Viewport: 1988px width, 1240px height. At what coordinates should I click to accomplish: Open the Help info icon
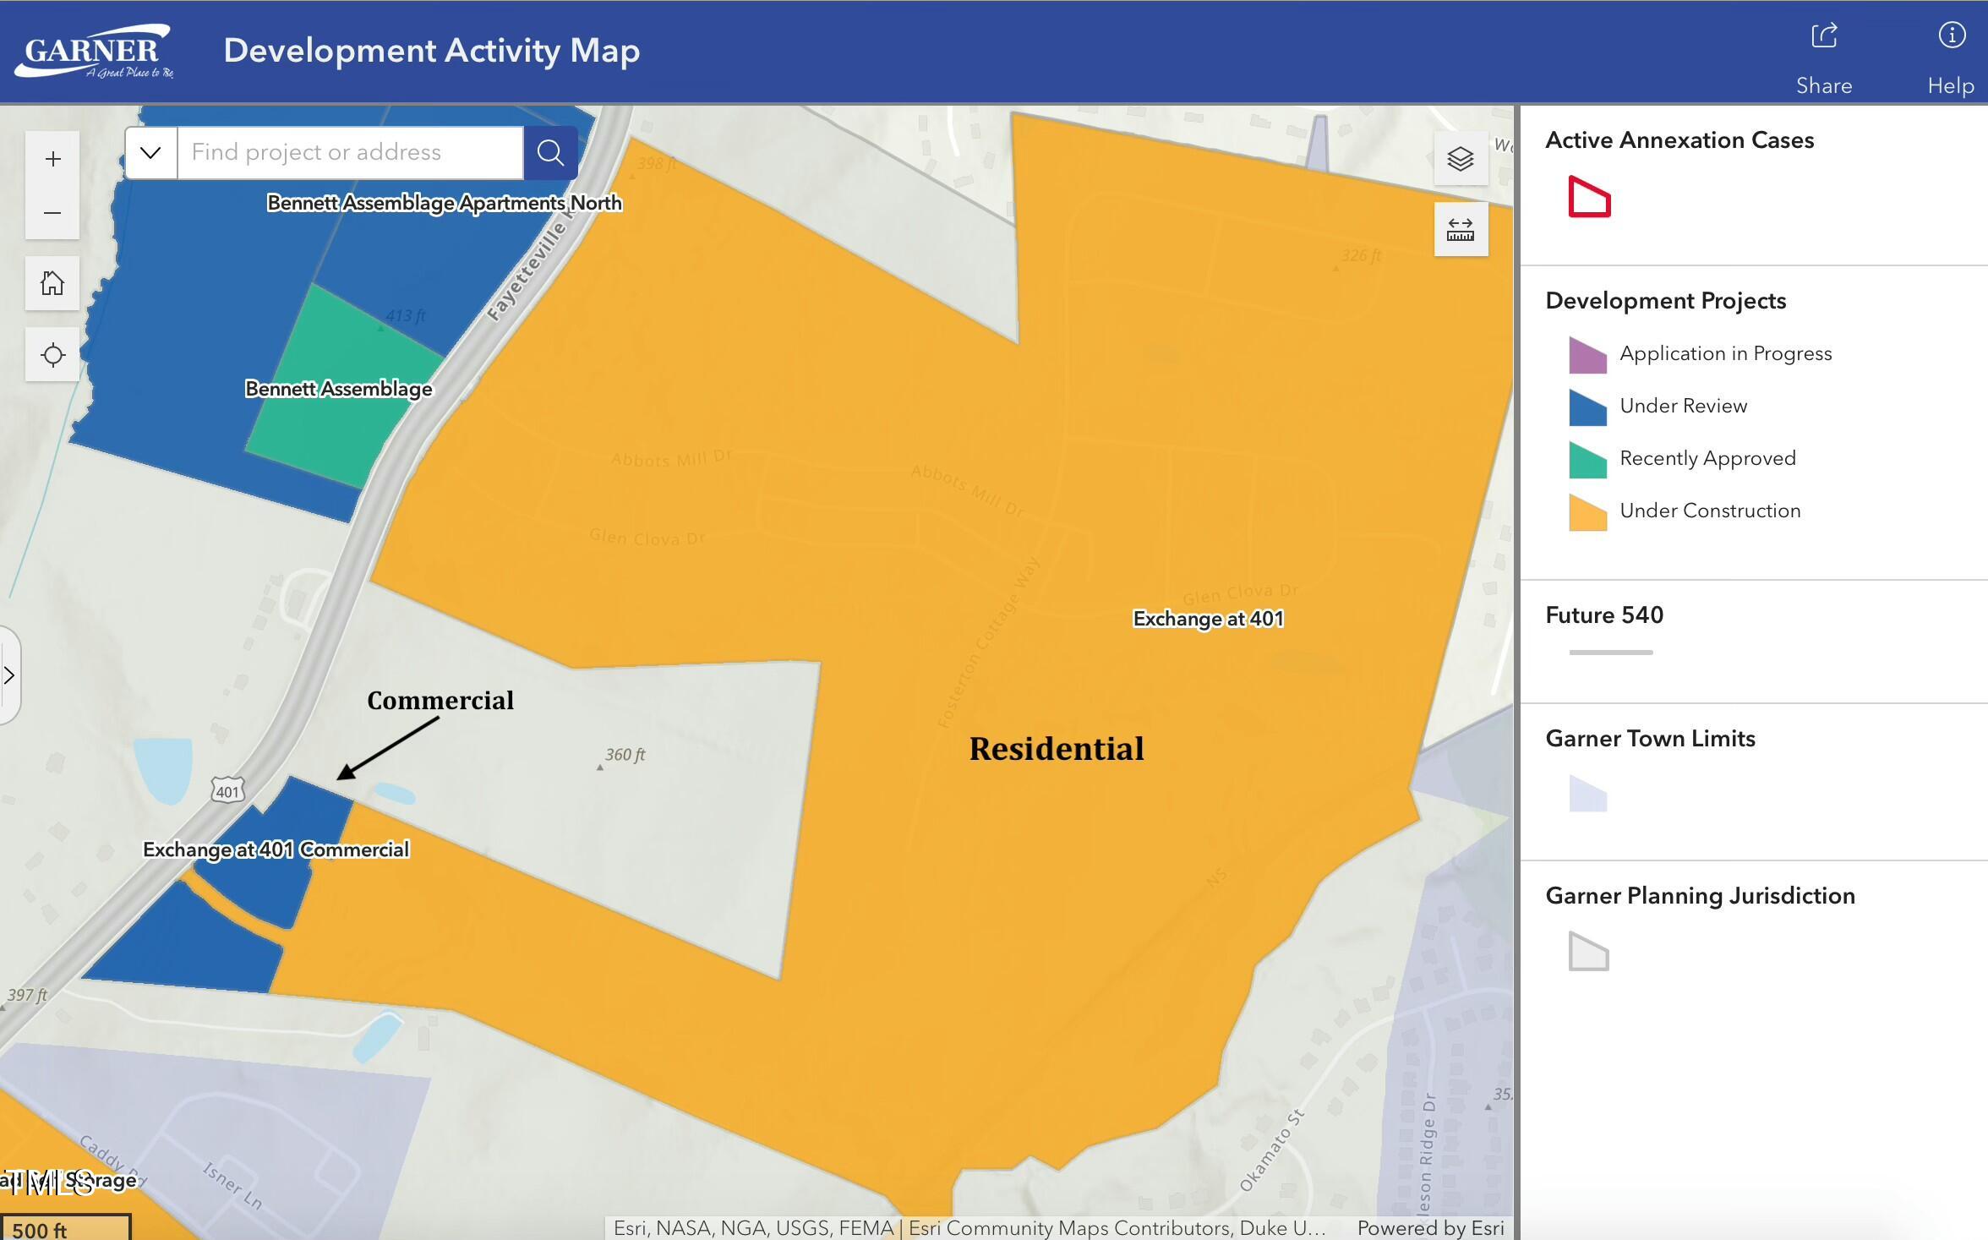tap(1951, 37)
